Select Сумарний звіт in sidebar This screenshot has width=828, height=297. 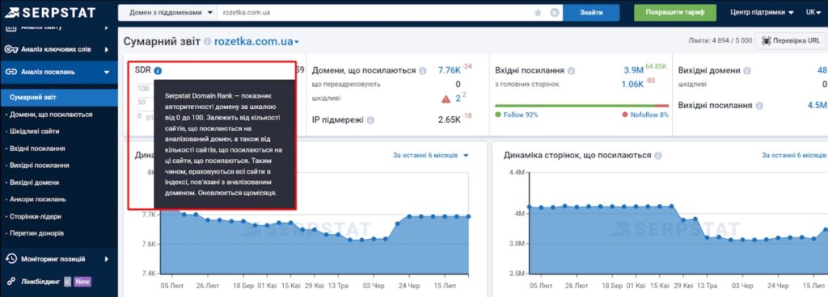coord(58,98)
